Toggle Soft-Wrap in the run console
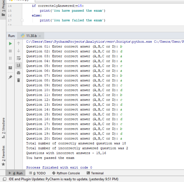The height and width of the screenshot is (182, 184). tap(18, 58)
